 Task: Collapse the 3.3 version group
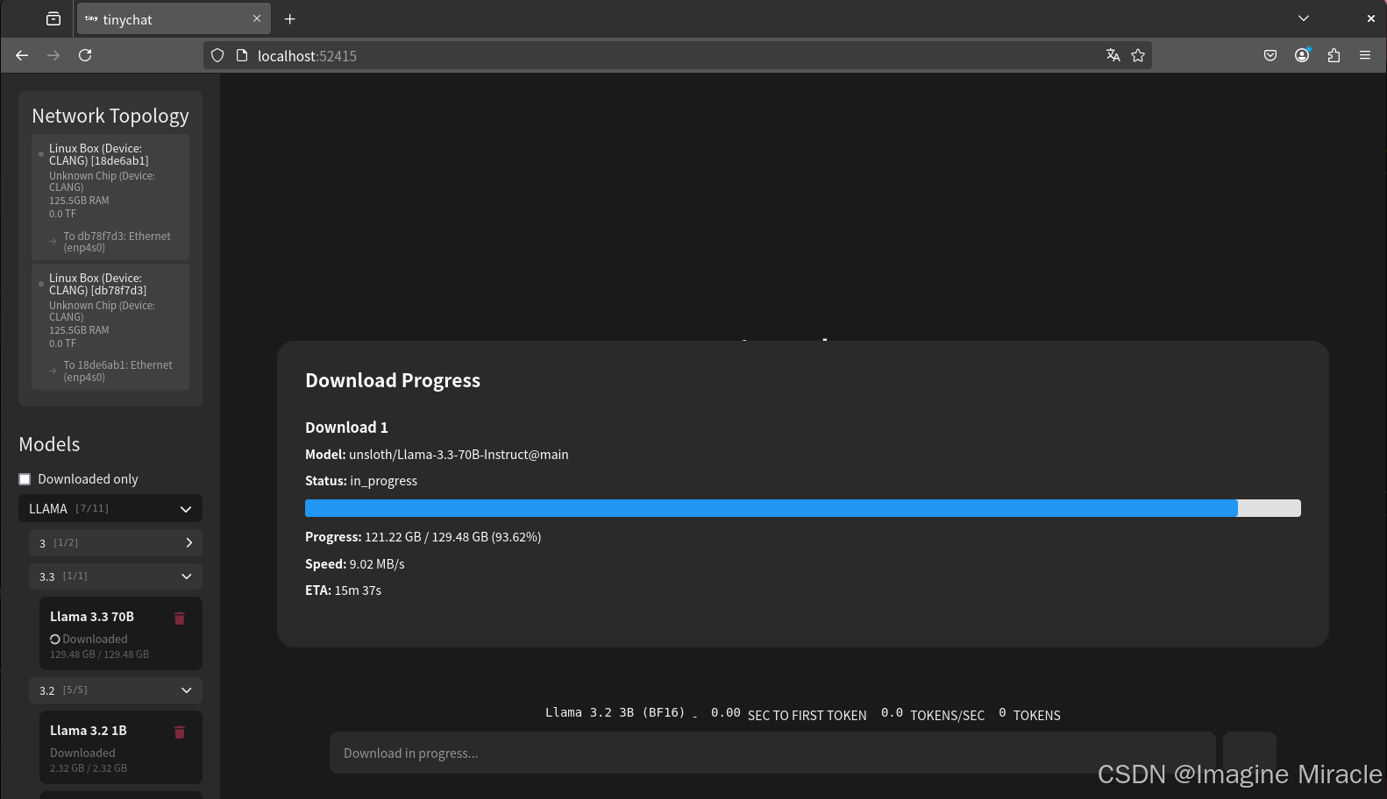116,576
